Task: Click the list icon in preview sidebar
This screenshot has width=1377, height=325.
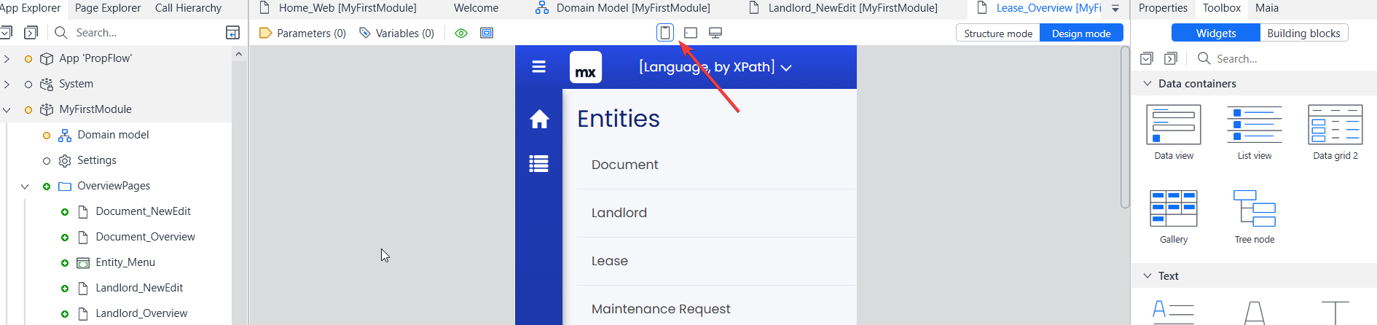Action: (539, 164)
